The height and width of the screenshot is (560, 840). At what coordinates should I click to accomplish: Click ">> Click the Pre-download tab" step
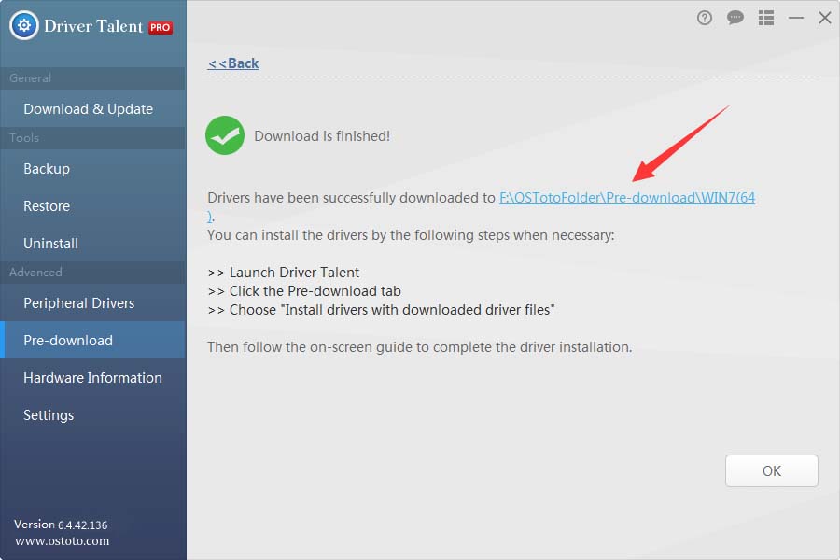coord(304,291)
